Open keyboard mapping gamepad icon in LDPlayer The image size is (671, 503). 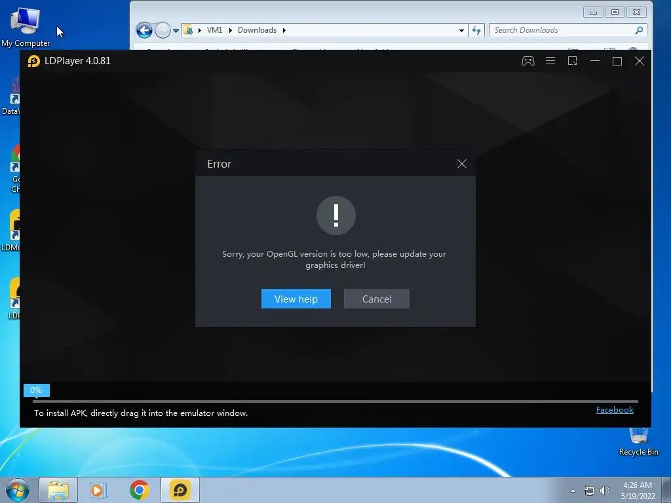pyautogui.click(x=527, y=61)
